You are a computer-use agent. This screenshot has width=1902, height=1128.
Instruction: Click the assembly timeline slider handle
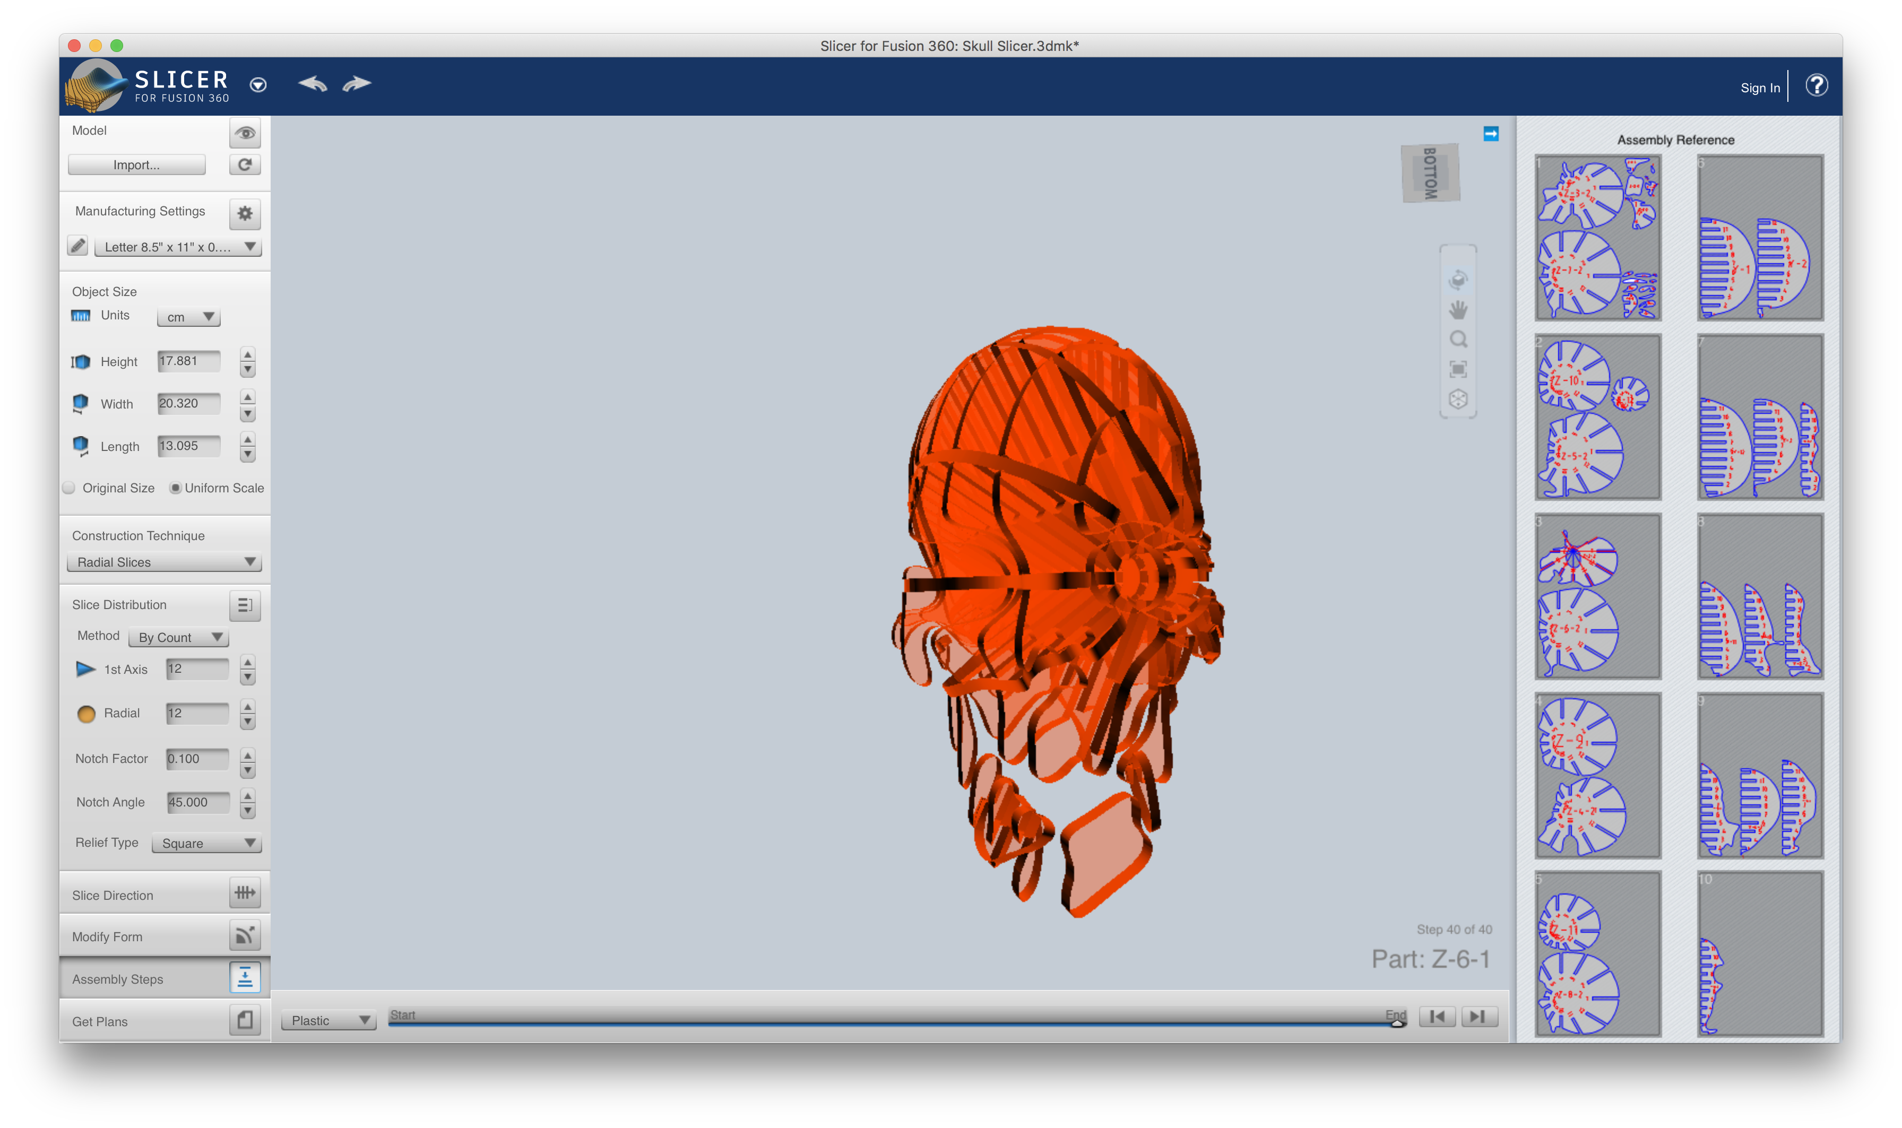pyautogui.click(x=1397, y=1023)
